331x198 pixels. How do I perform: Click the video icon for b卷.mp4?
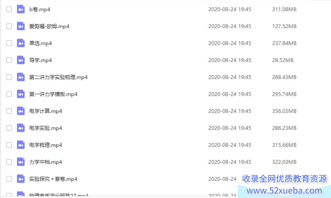tap(21, 9)
